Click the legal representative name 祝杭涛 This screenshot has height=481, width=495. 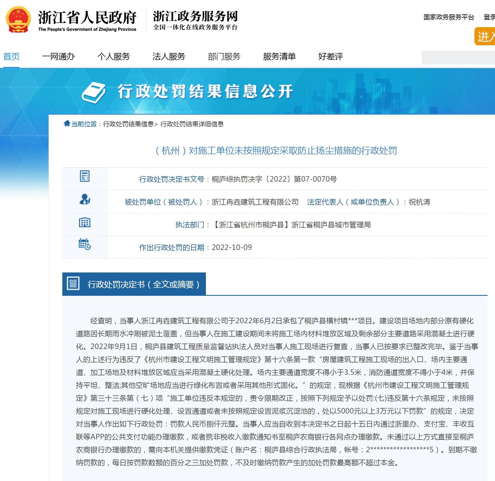click(x=419, y=202)
